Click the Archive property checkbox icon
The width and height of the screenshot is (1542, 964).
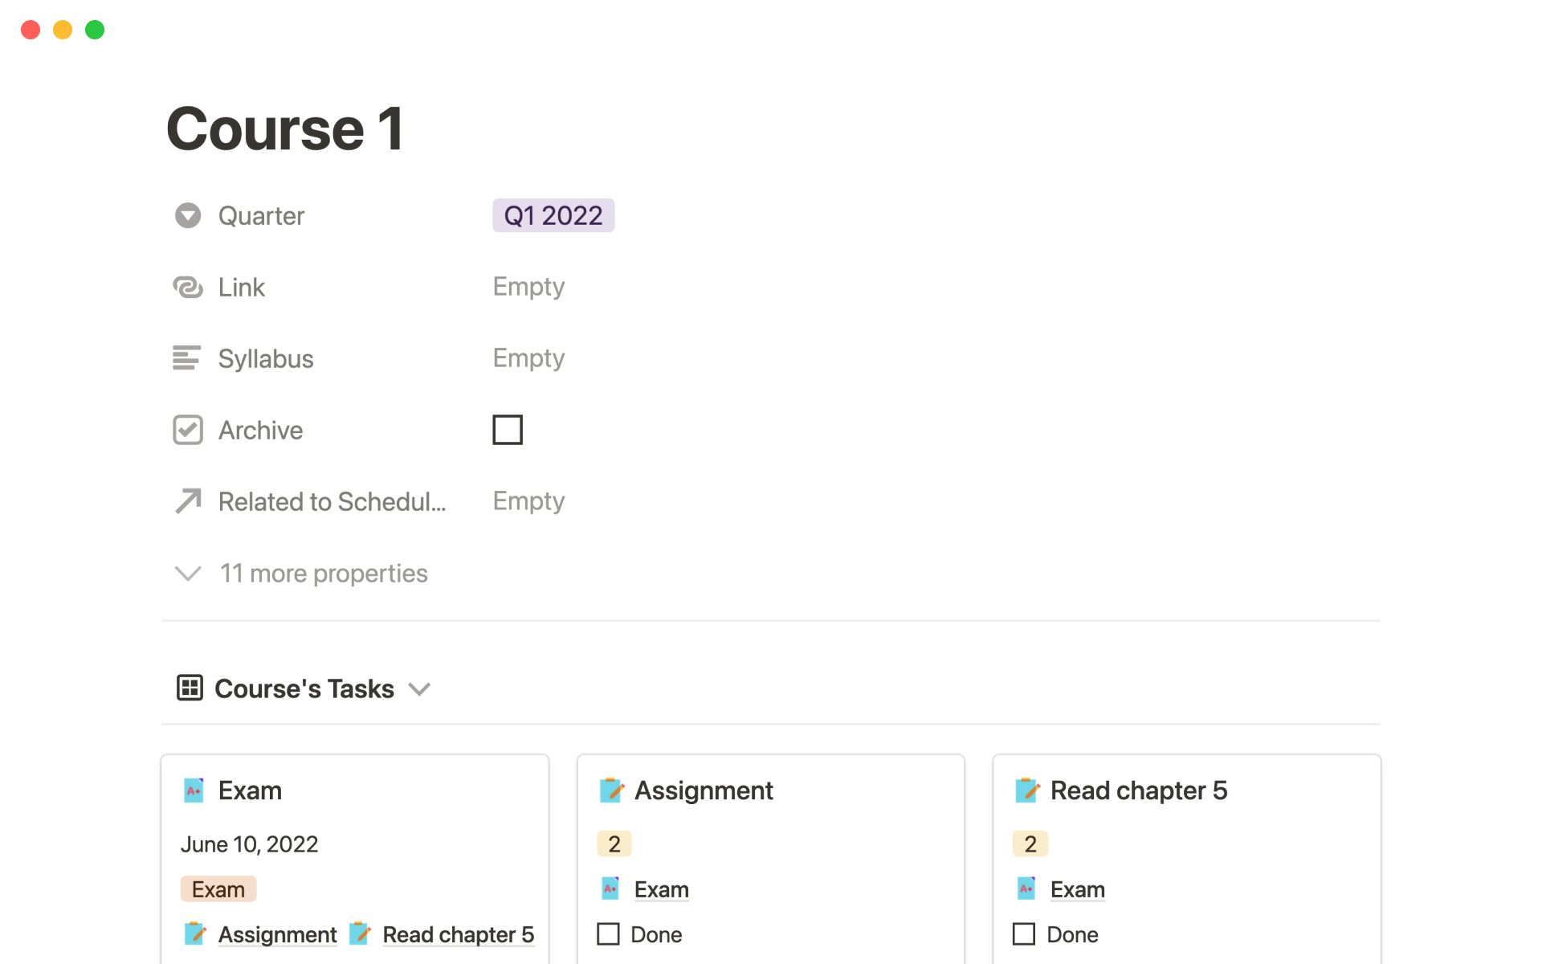click(x=188, y=430)
